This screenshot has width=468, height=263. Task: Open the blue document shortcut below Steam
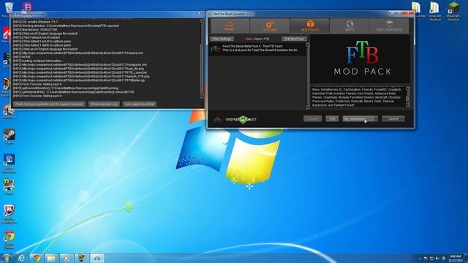pos(9,163)
